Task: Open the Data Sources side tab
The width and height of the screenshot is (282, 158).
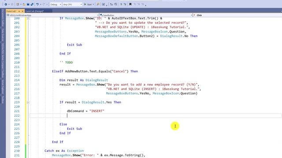Action: [3, 35]
